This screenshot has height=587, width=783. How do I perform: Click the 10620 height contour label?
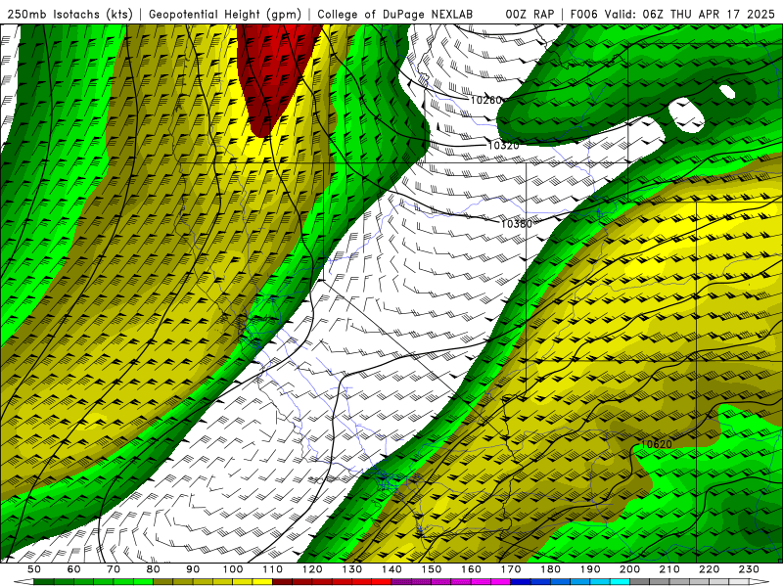656,444
